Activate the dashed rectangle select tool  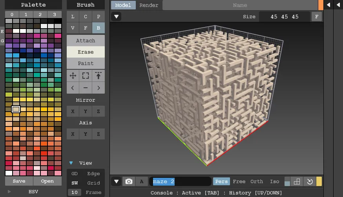(x=86, y=76)
